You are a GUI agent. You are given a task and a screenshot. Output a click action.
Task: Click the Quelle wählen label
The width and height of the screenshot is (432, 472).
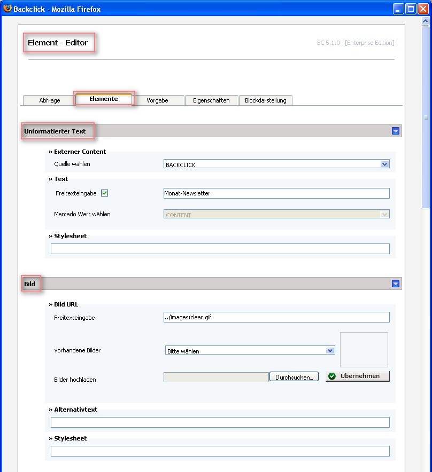point(72,164)
